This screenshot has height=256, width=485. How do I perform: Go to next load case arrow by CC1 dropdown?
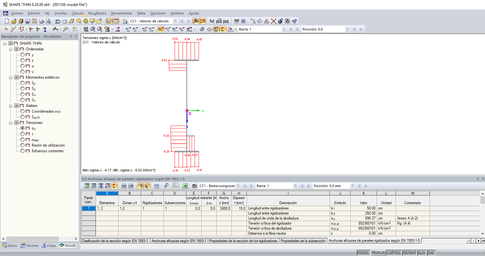pyautogui.click(x=188, y=21)
